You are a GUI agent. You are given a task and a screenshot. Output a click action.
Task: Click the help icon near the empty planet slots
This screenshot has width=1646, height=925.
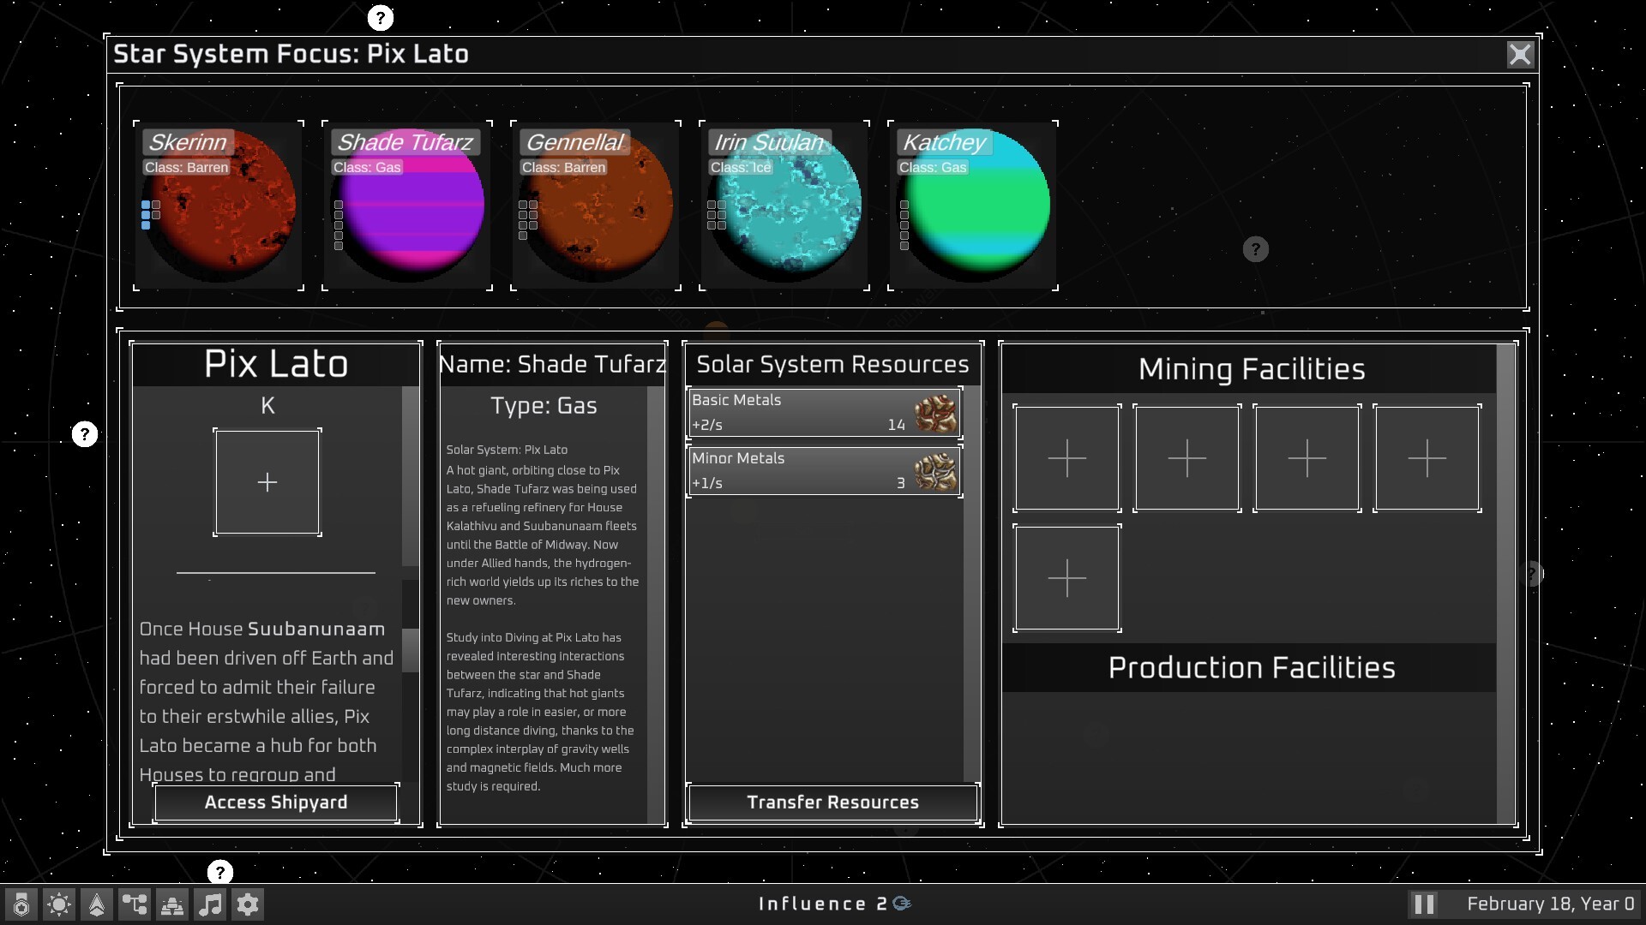pyautogui.click(x=1256, y=249)
